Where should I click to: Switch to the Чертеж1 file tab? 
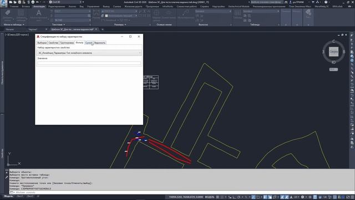33,29
